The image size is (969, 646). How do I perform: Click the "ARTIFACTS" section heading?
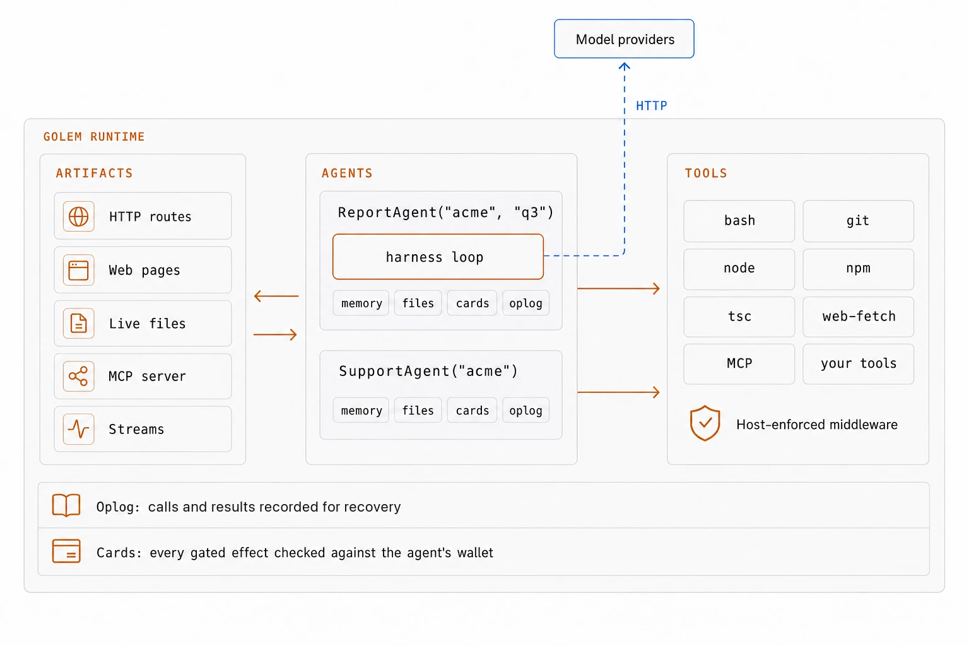click(94, 173)
